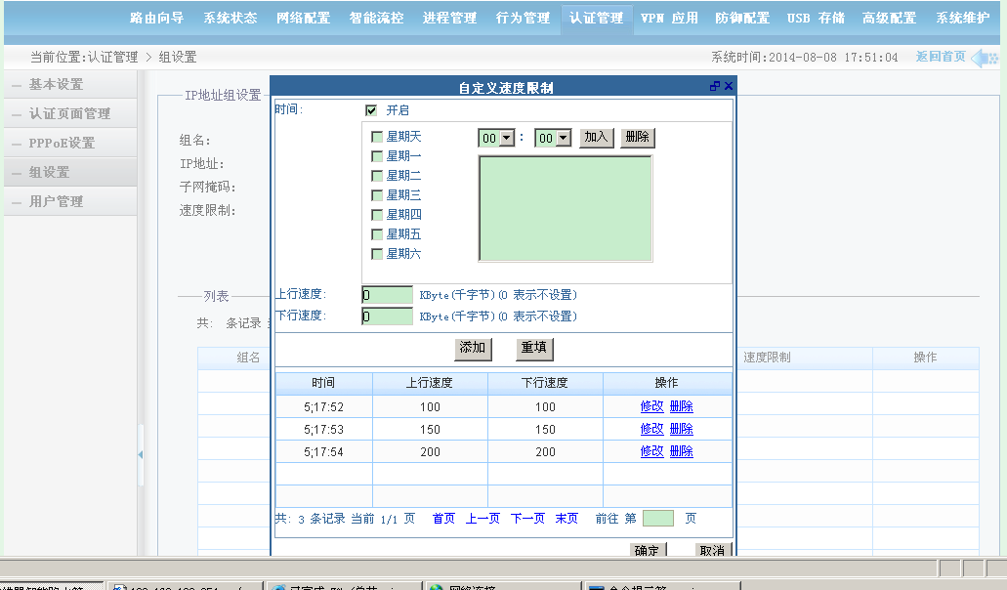Check the 星期天 checkbox

pos(377,137)
